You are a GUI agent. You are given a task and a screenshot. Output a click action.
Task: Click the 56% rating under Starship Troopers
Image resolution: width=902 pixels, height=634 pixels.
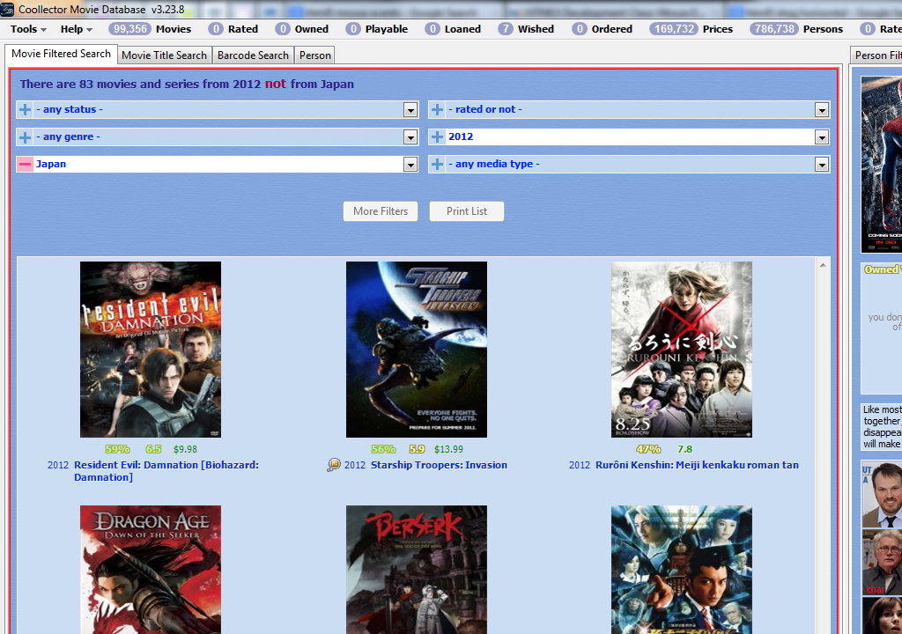pyautogui.click(x=383, y=449)
